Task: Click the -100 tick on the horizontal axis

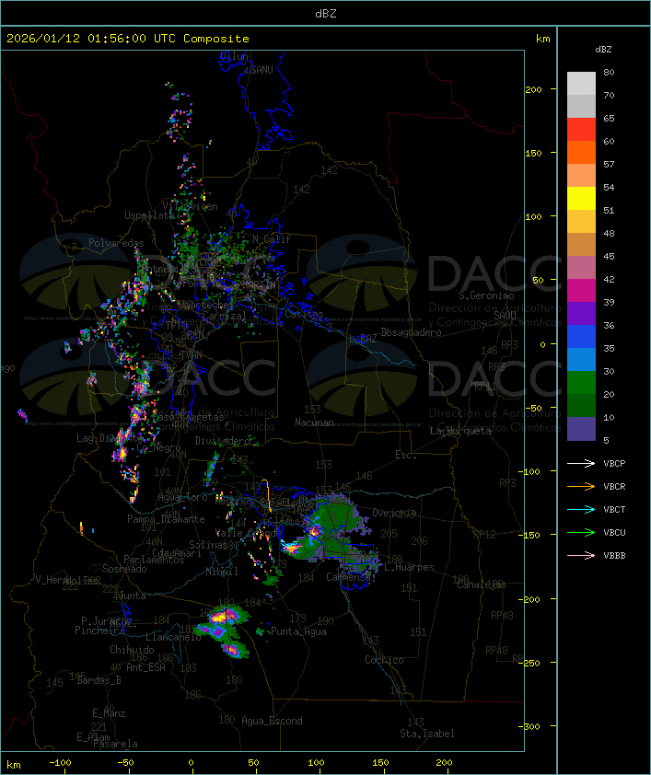Action: click(60, 763)
